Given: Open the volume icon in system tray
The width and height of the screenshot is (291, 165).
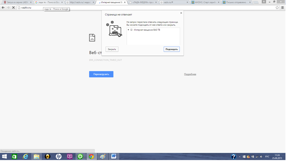Looking at the screenshot, I should [x=261, y=157].
